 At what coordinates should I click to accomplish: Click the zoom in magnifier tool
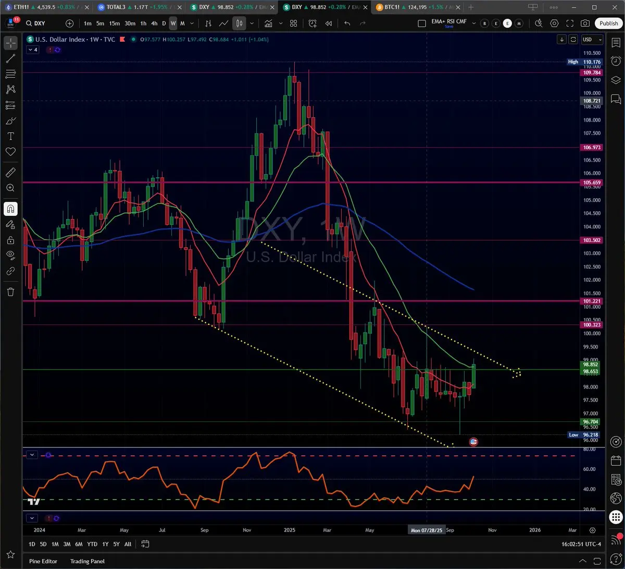pyautogui.click(x=10, y=188)
